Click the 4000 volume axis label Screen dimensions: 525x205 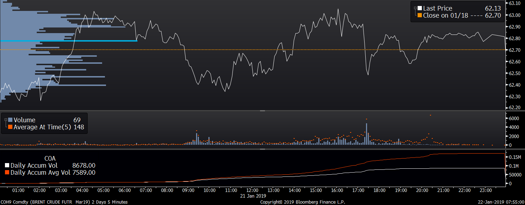[513, 127]
